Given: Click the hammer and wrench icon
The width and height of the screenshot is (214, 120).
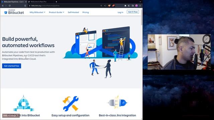Looking at the screenshot, I should point(71,104).
